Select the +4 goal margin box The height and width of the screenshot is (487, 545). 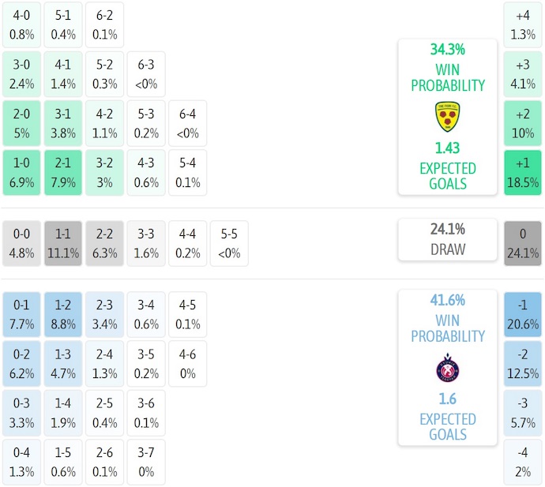(523, 24)
